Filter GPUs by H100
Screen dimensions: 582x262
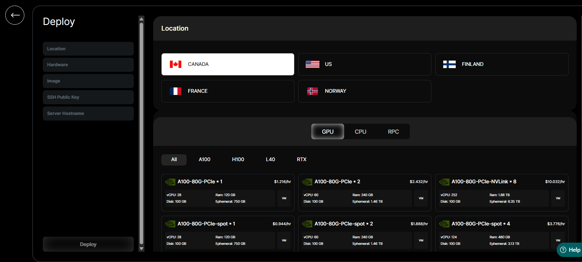[238, 160]
